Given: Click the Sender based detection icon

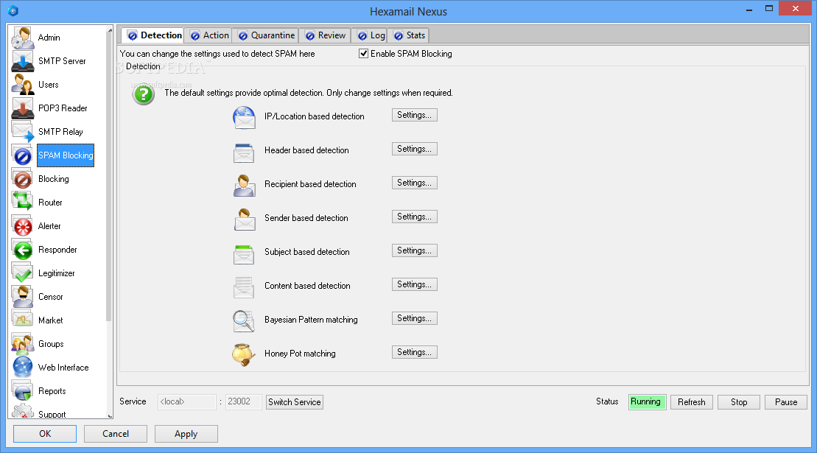Looking at the screenshot, I should [x=244, y=220].
